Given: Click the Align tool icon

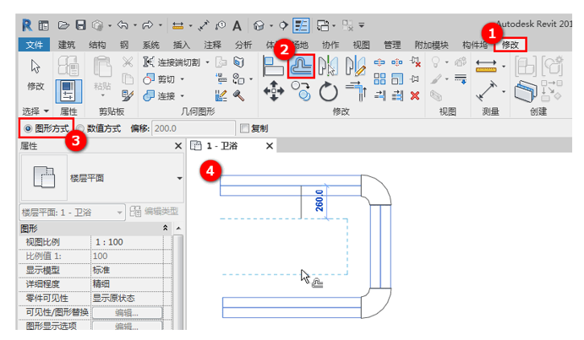Looking at the screenshot, I should tap(272, 67).
